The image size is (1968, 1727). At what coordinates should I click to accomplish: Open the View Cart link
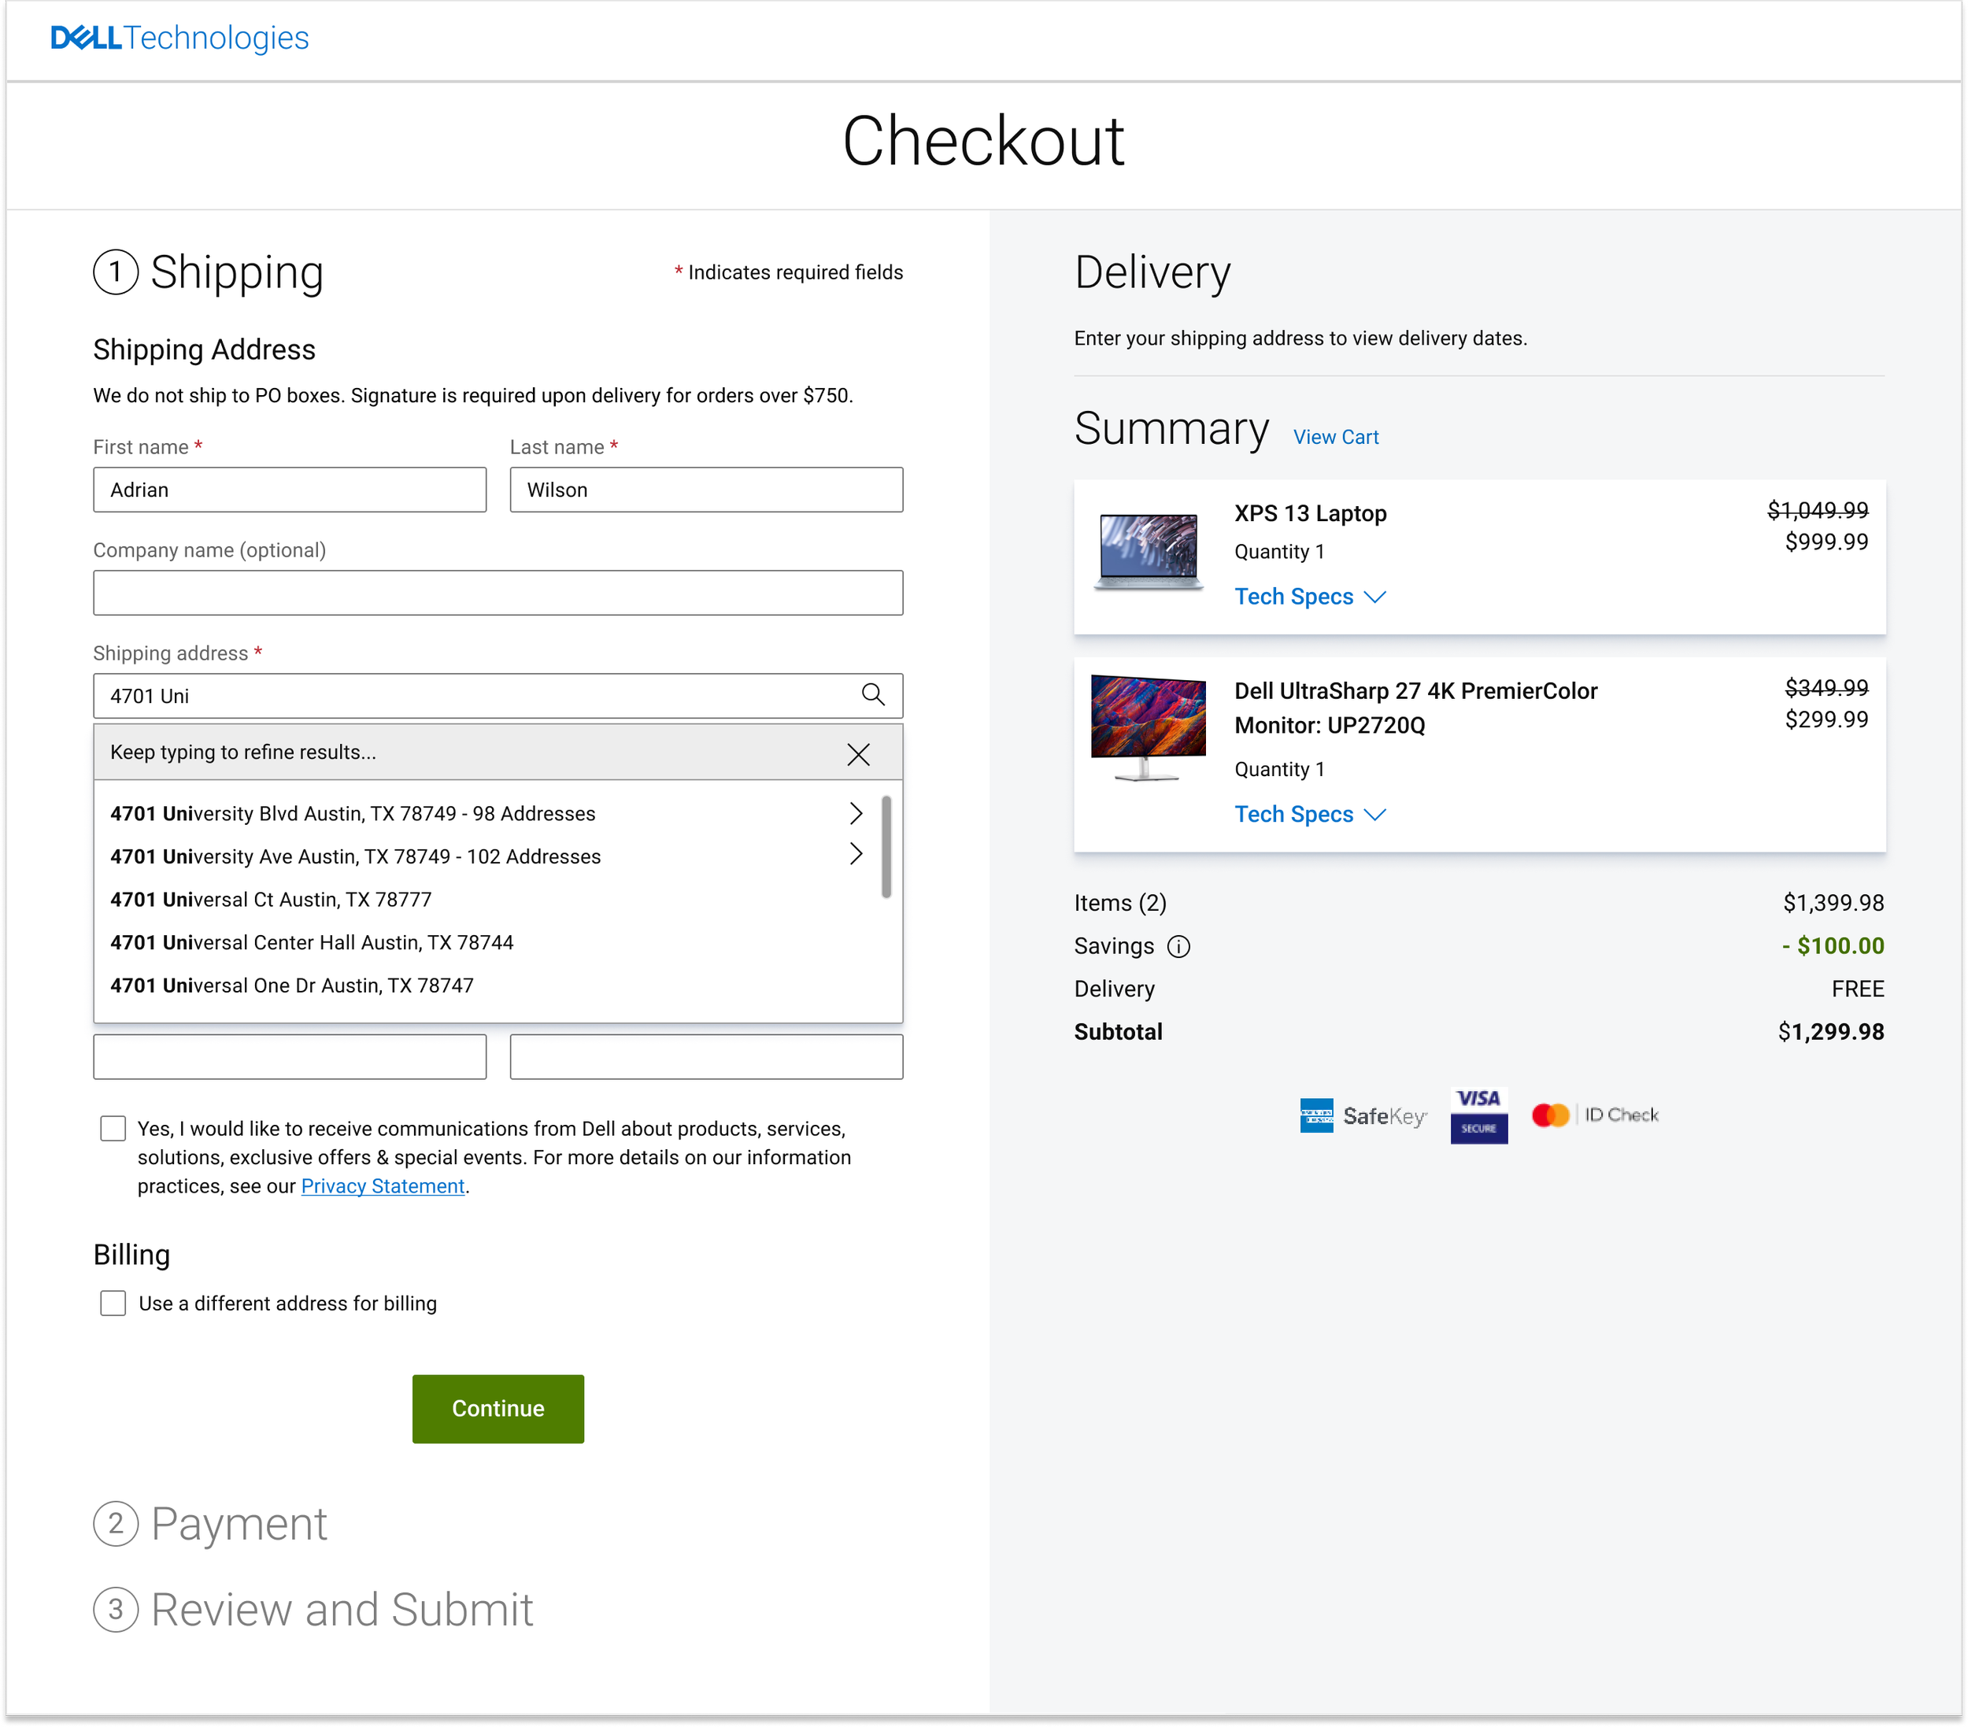point(1334,437)
